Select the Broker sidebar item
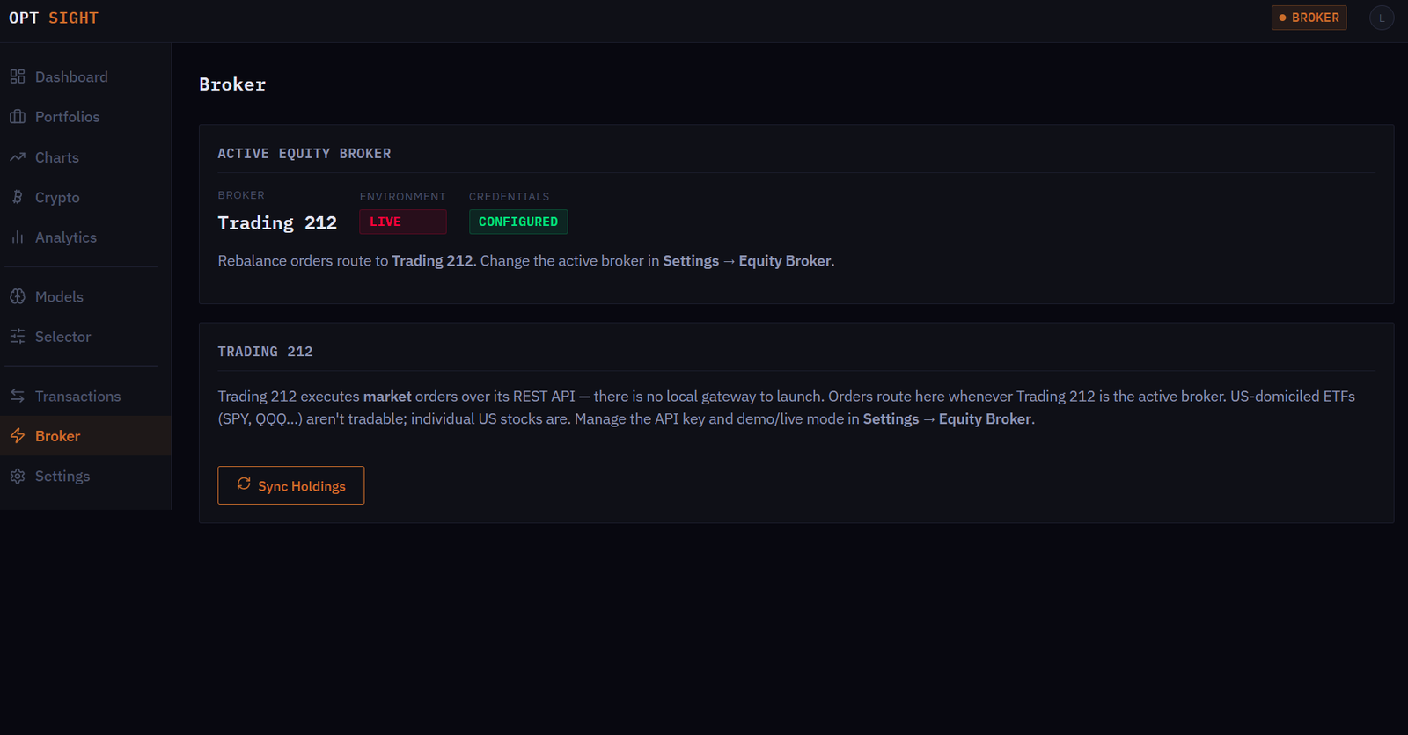Image resolution: width=1408 pixels, height=735 pixels. [85, 436]
